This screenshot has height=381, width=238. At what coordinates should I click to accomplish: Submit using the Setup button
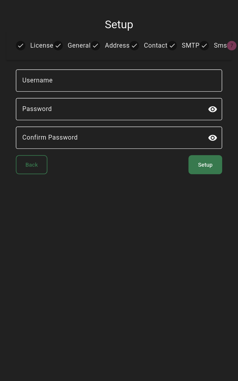click(x=205, y=165)
